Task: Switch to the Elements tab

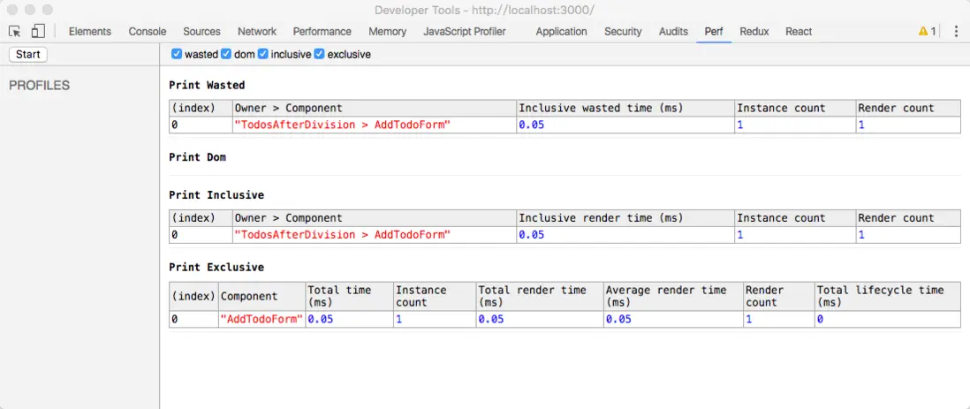Action: click(90, 31)
